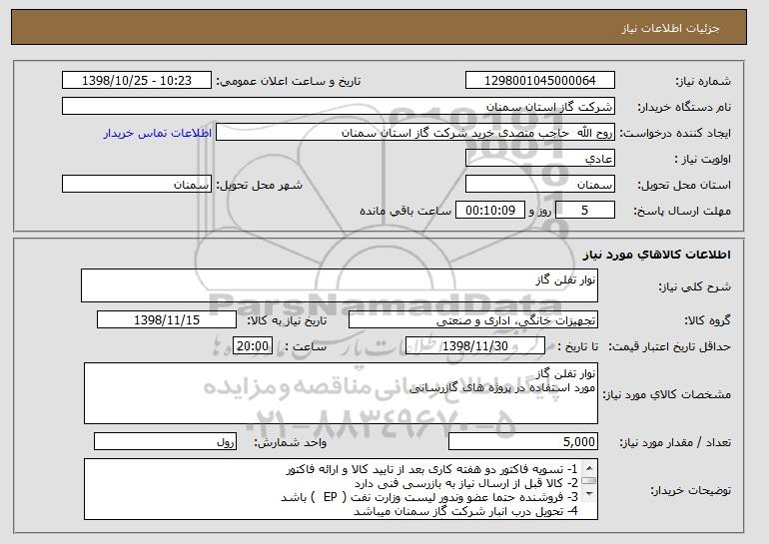Click the section heading اطلاعات کالاهای مورد نیاز
Viewport: 769px width, 544px height.
click(x=657, y=254)
